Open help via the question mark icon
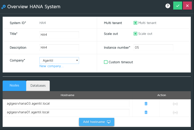Image resolution: width=194 pixels, height=130 pixels. [168, 6]
